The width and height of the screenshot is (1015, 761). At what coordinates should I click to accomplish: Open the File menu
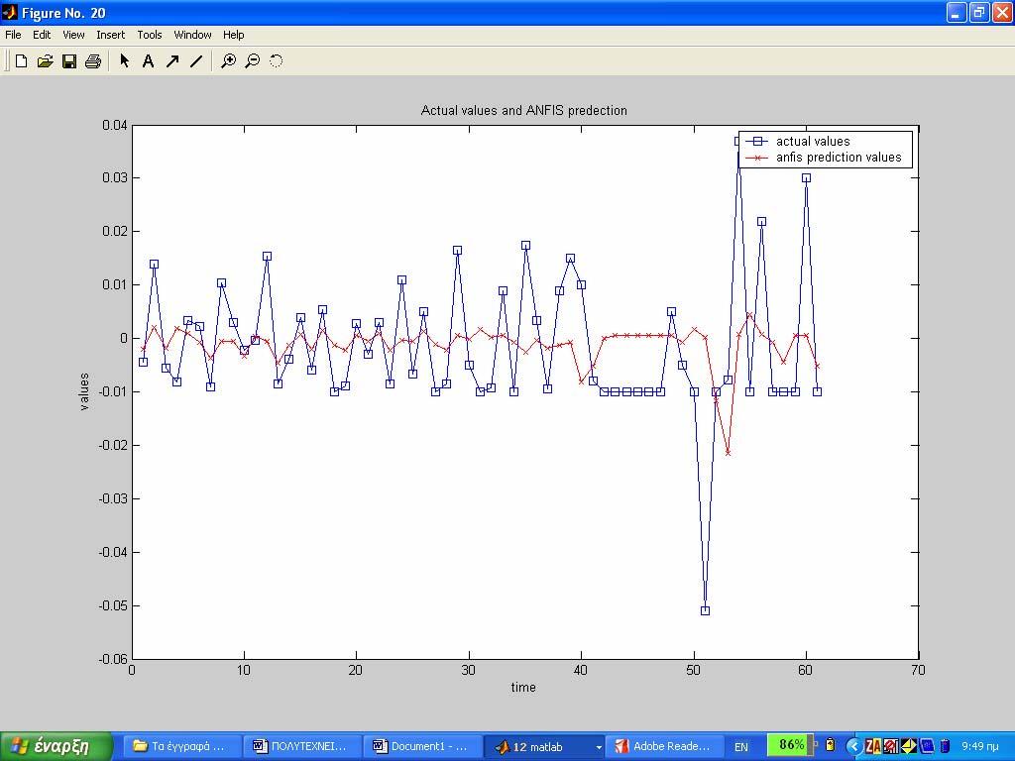coord(13,35)
